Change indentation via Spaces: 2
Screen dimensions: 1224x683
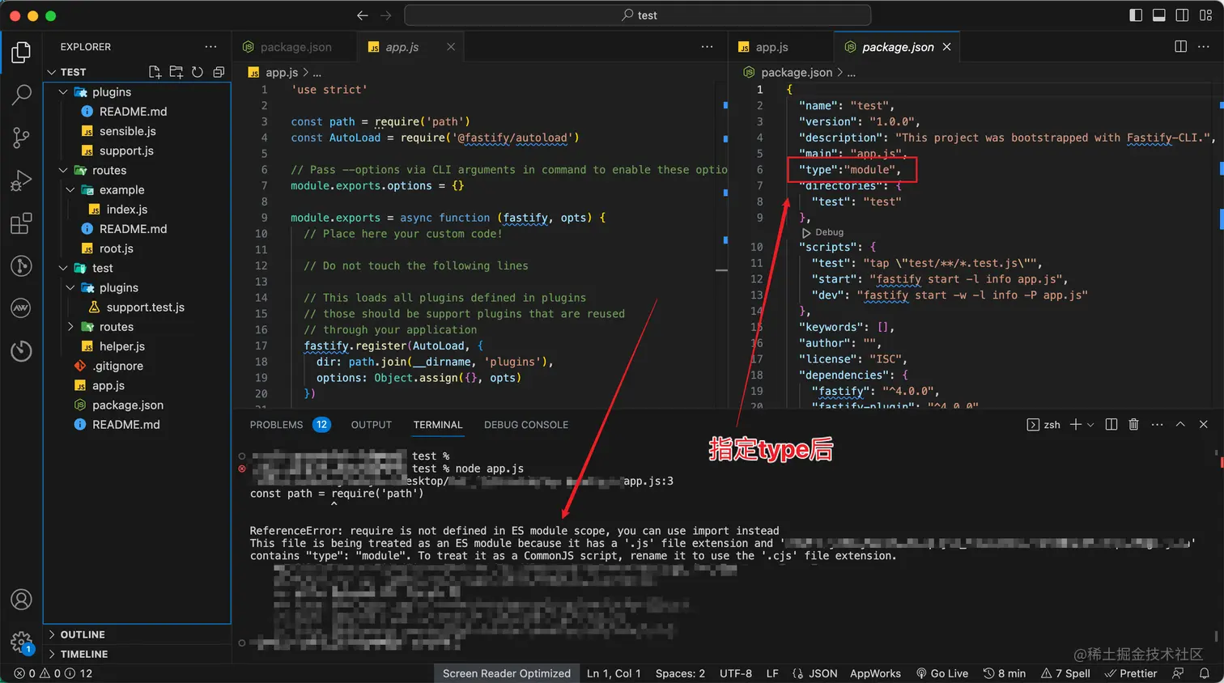pyautogui.click(x=680, y=673)
